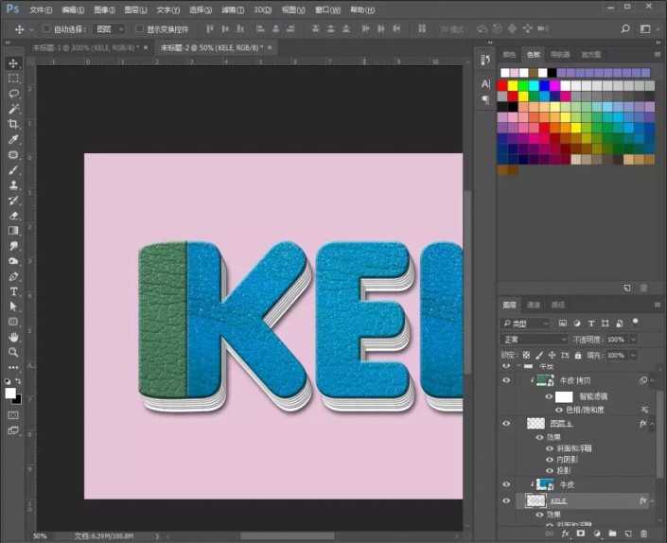The width and height of the screenshot is (667, 543).
Task: Click the delete layer trash icon
Action: coord(643,534)
